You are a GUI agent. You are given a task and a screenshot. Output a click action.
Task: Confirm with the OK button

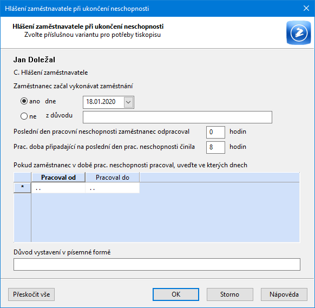click(x=176, y=294)
